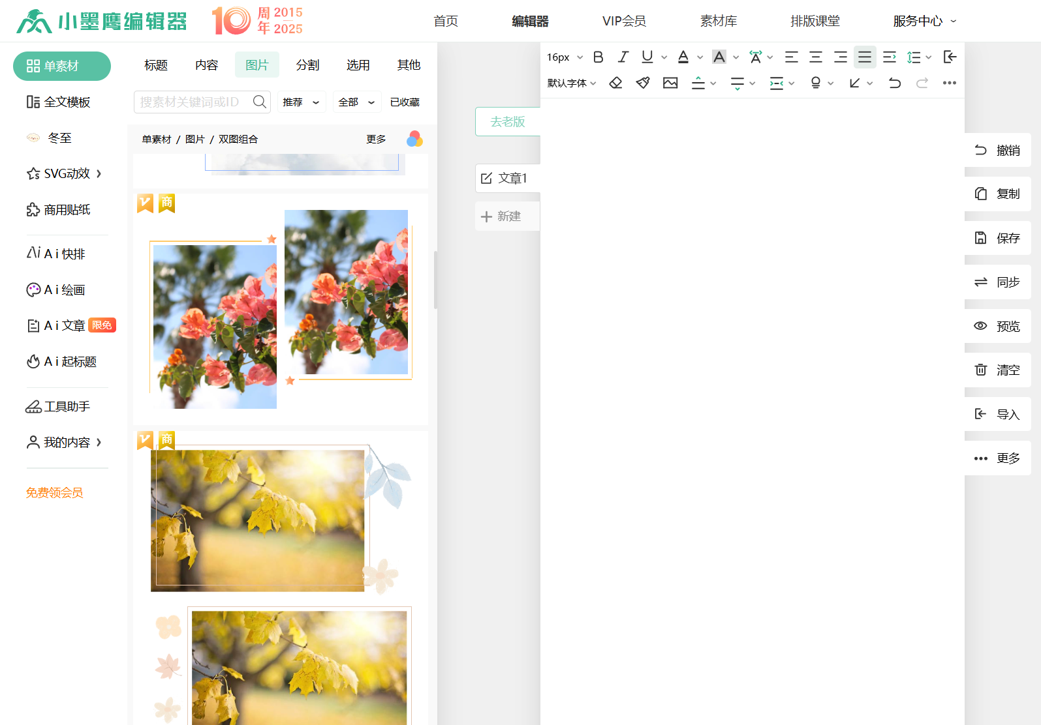Click the search magnifier icon
The image size is (1041, 725).
click(x=259, y=102)
